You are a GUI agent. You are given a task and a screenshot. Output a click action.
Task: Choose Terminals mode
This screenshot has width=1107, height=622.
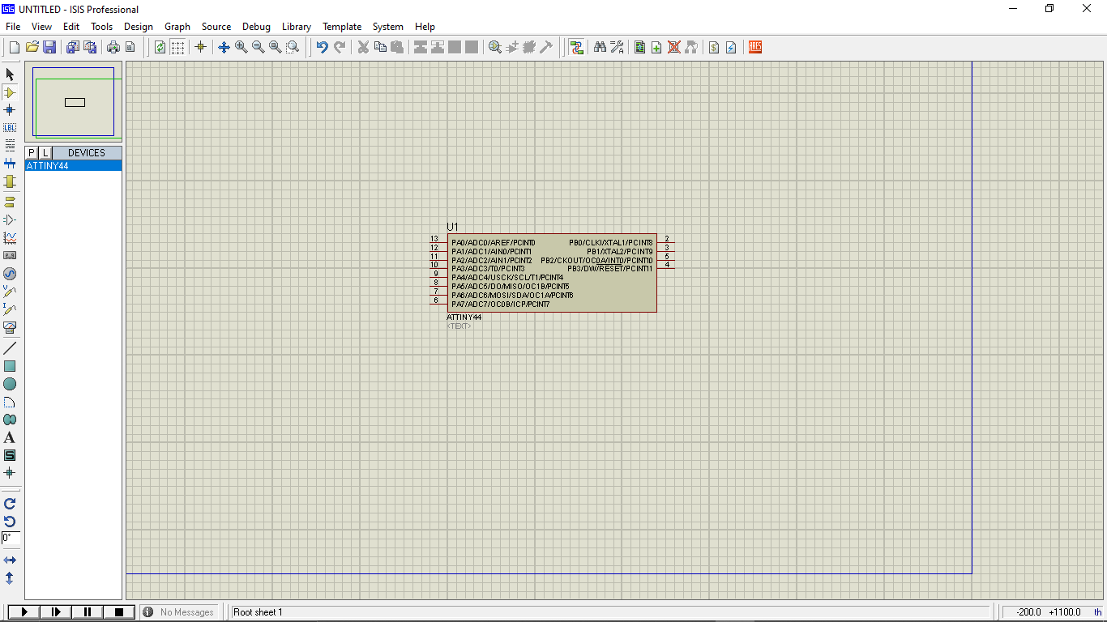[x=10, y=202]
